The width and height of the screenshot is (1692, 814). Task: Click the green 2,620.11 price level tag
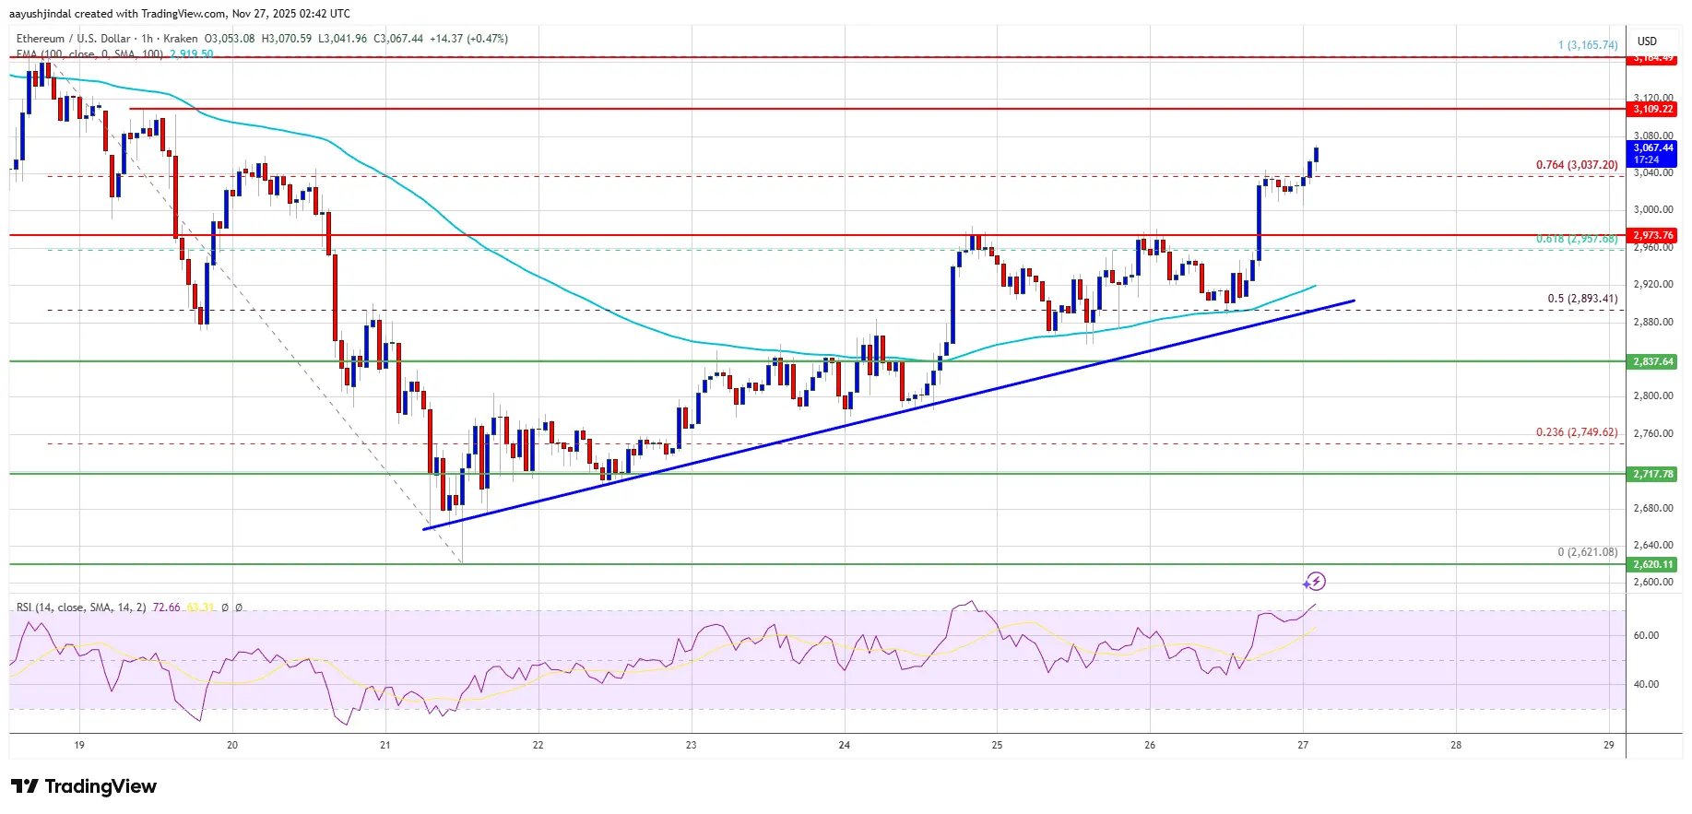1652,564
